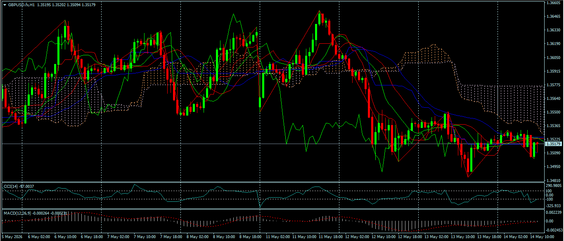This screenshot has height=241, width=564.
Task: Click the -0.002453 MACD scale value
Action: tap(554, 230)
